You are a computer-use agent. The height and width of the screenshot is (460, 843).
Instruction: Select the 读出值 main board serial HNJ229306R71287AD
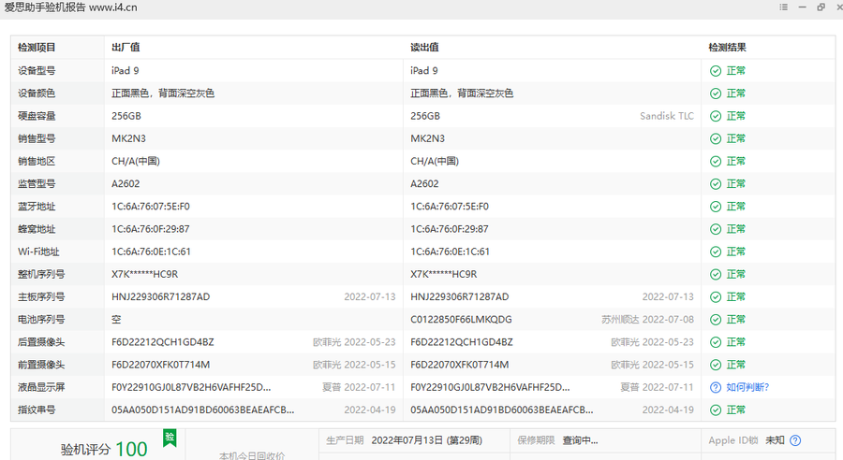coord(459,297)
